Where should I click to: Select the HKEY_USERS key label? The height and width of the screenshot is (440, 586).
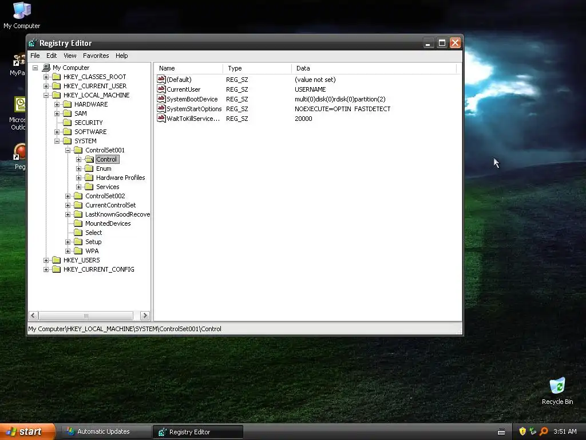coord(81,260)
